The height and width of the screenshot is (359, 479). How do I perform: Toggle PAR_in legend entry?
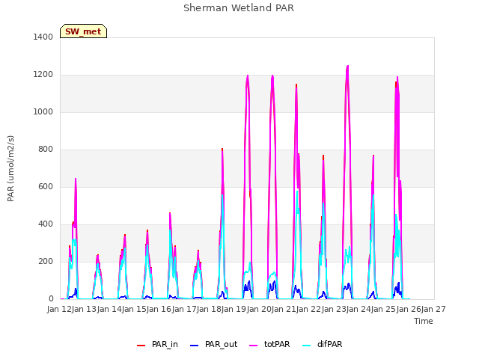point(157,344)
